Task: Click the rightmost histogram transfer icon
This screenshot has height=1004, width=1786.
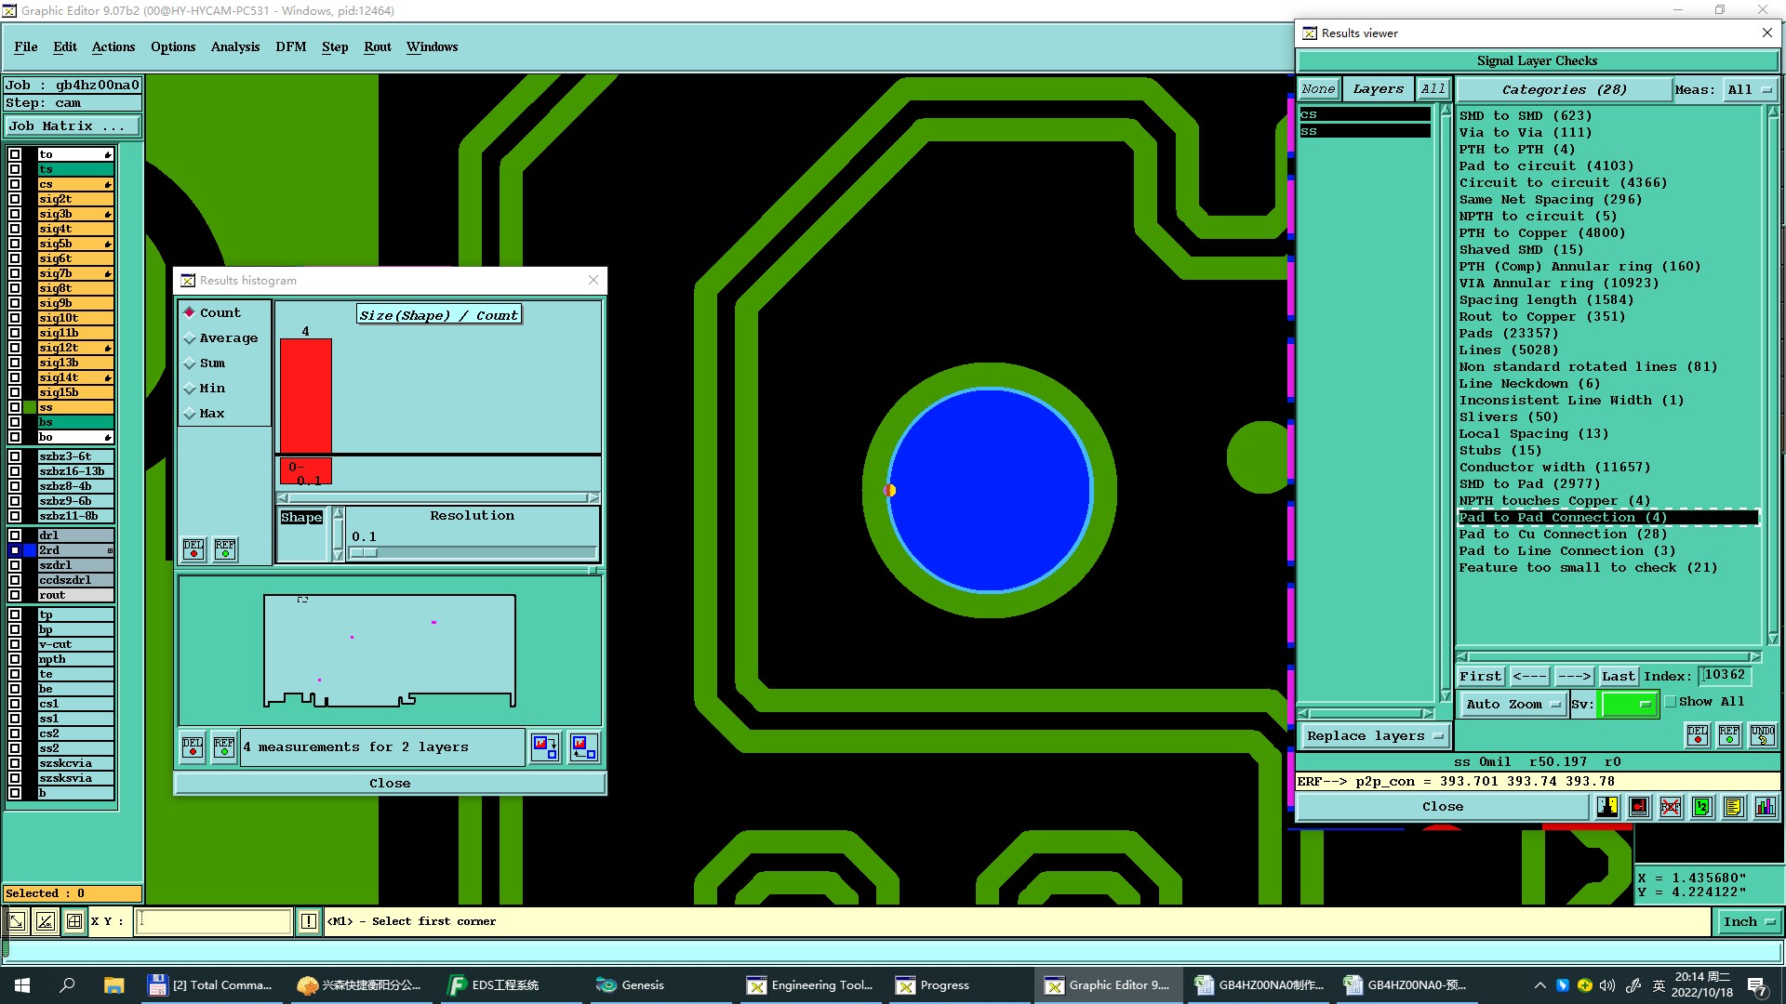Action: click(583, 746)
